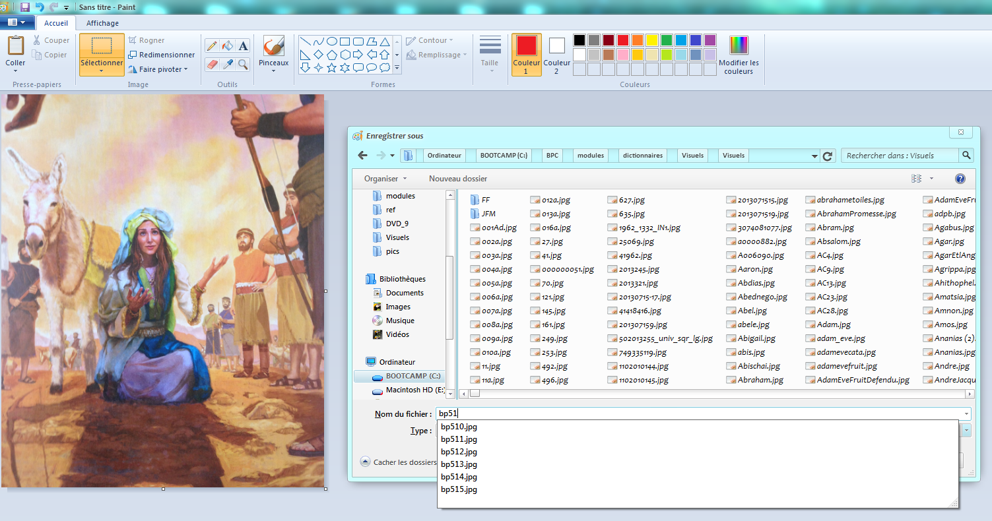Select the Fill with color bucket tool
992x521 pixels.
coord(228,46)
